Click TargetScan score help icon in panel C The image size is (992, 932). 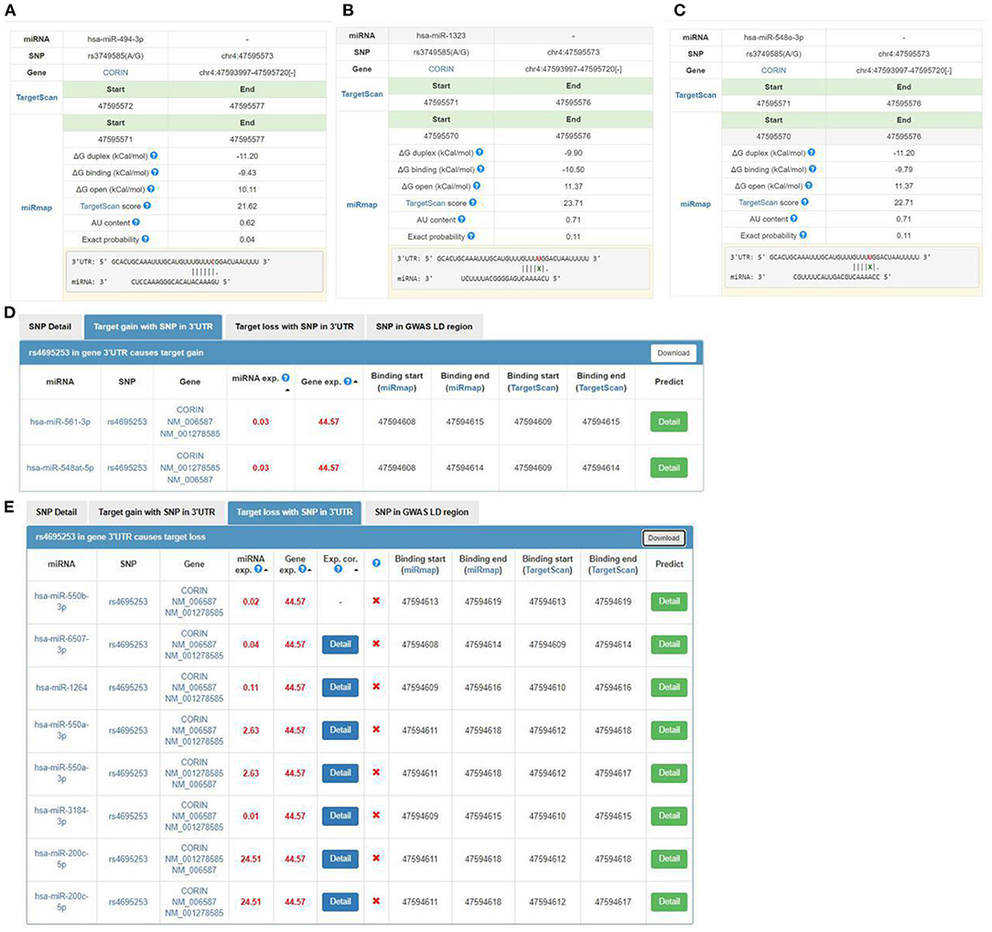804,202
